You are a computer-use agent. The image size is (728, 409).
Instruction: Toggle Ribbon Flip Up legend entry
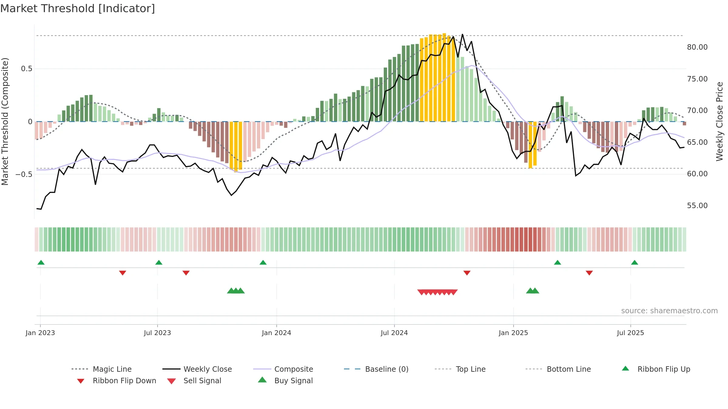click(x=656, y=369)
